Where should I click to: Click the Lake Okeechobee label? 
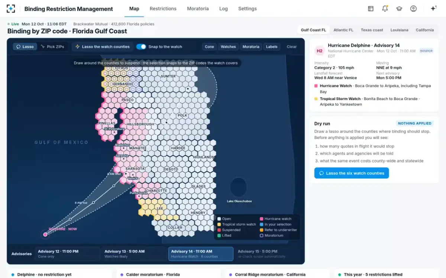239,201
